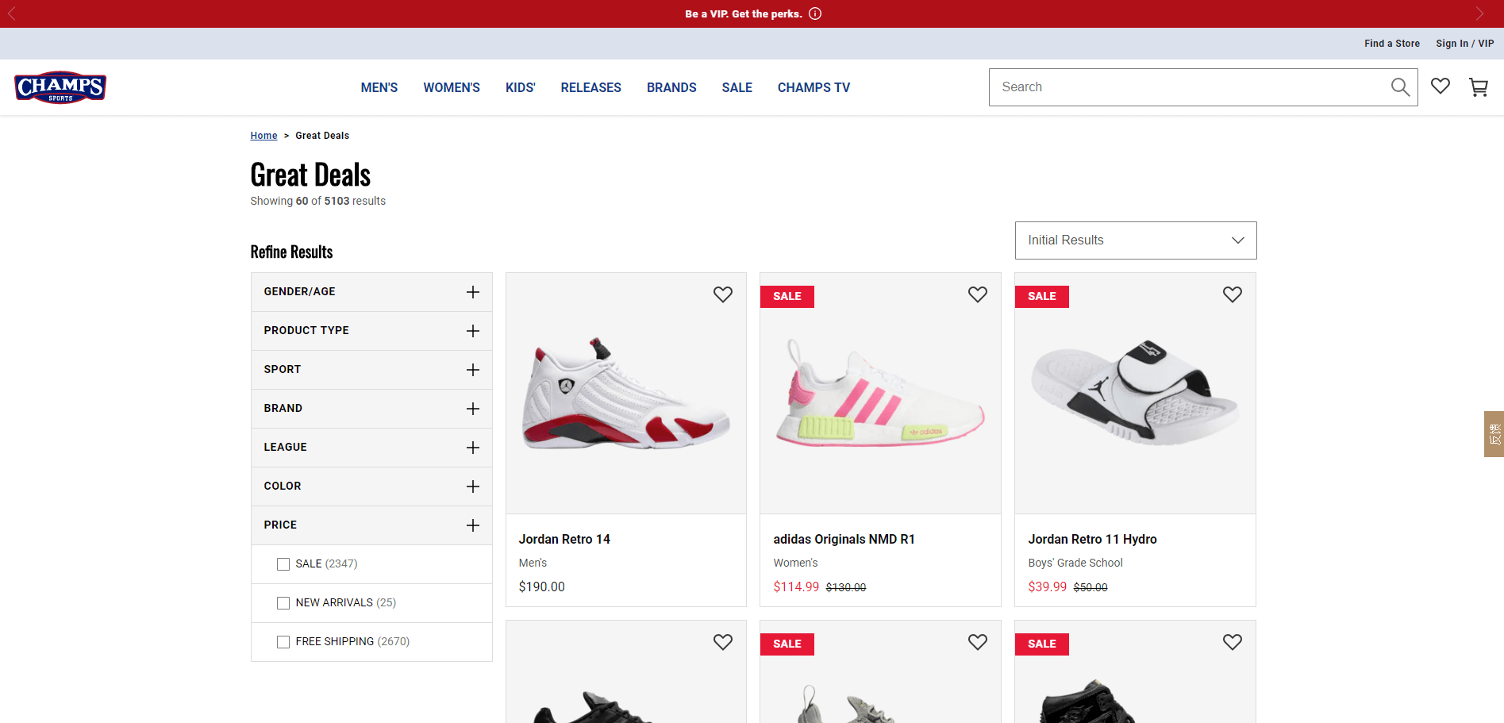Screen dimensions: 1504x723
Task: Click the Be a VIP banner text
Action: coord(744,13)
